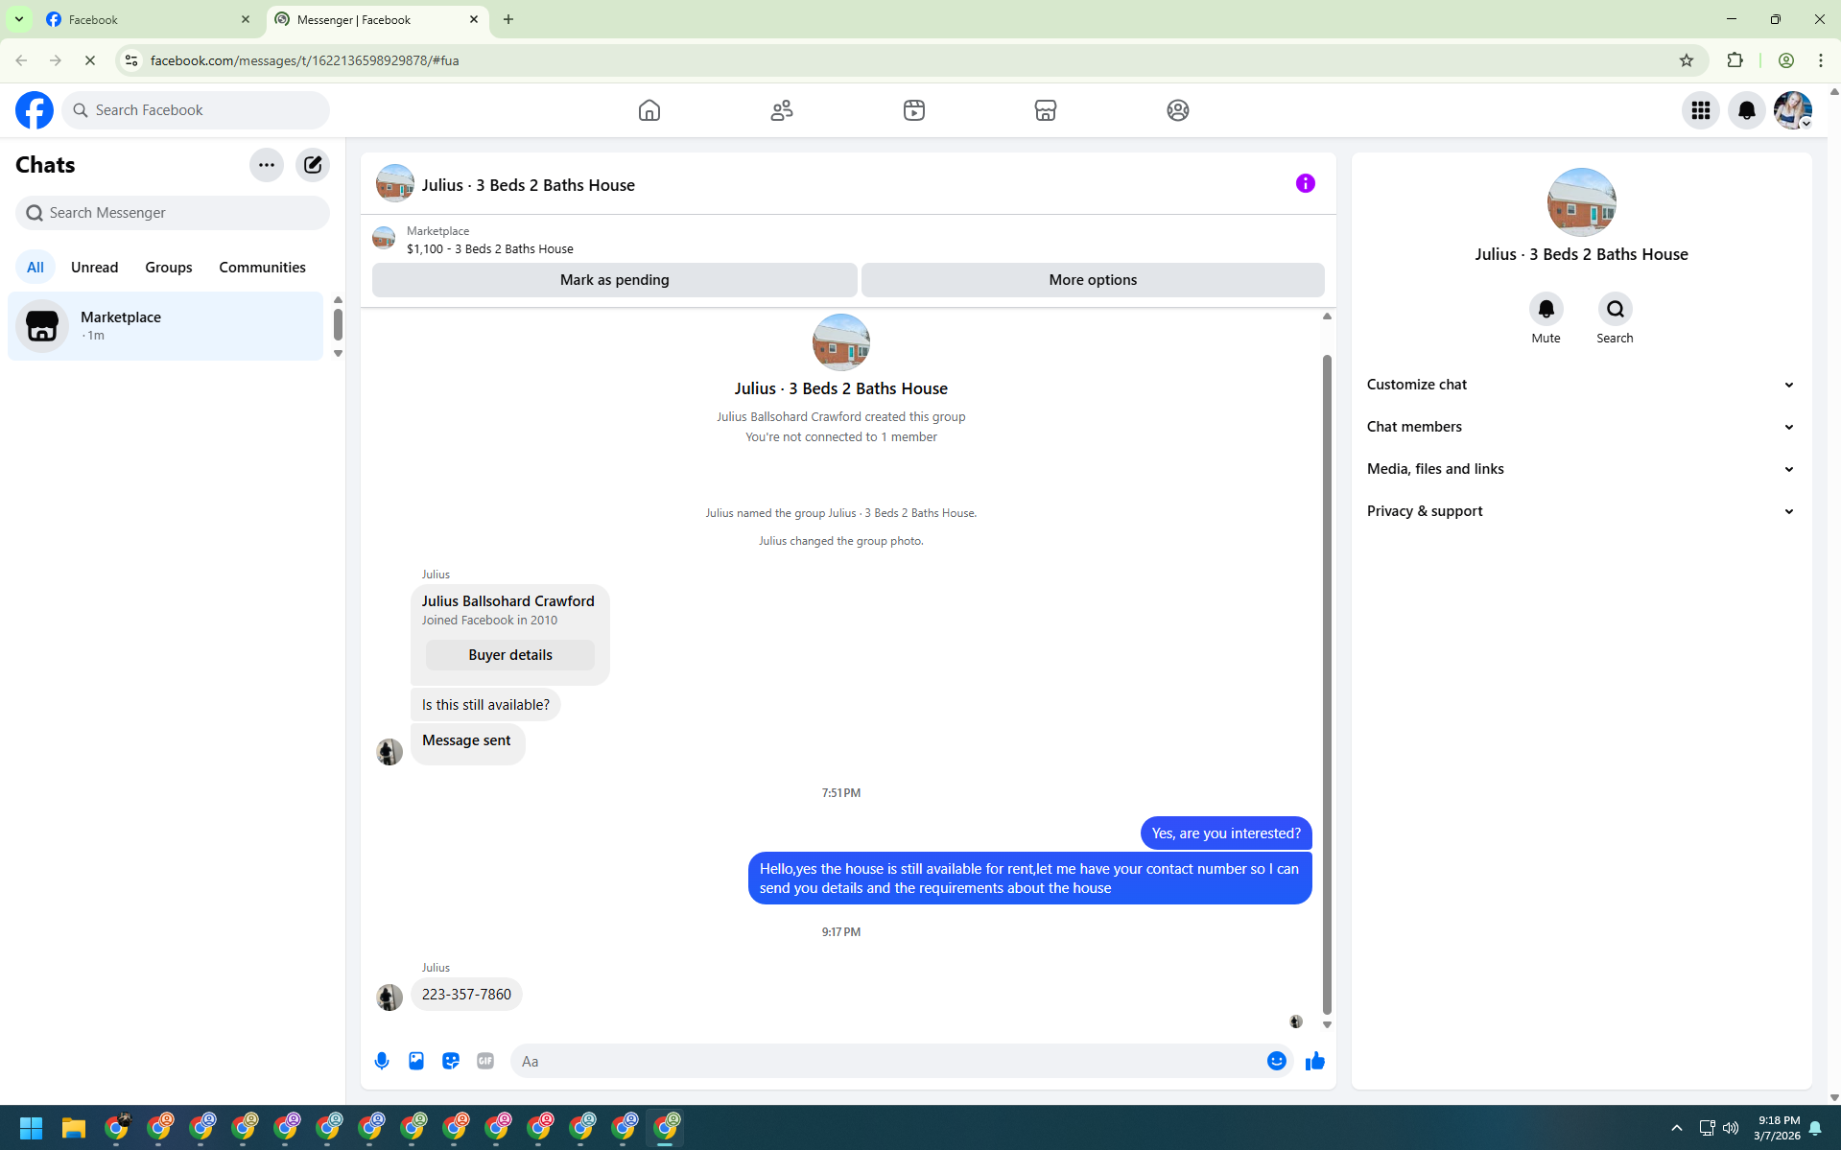Open File Explorer from the taskbar
This screenshot has height=1150, width=1841.
point(74,1128)
